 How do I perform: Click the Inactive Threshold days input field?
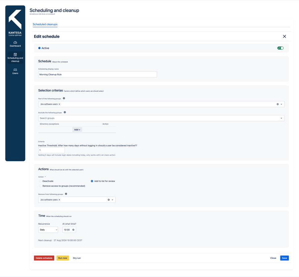click(51, 150)
